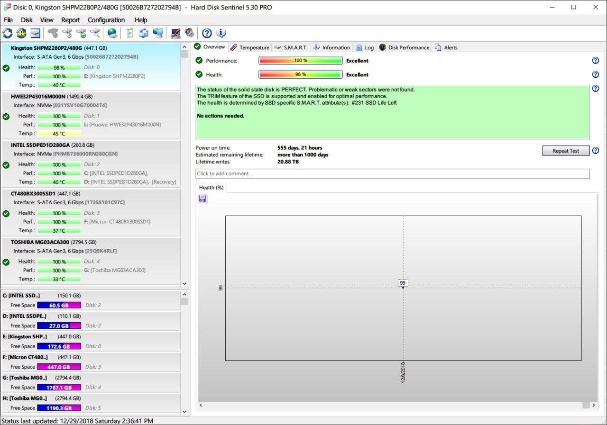607x425 pixels.
Task: Select the CT480BX300SSD1 disk
Action: click(90, 212)
